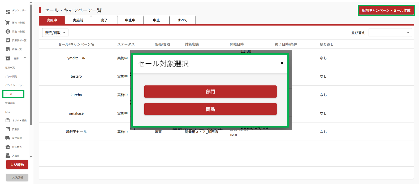419x184 pixels.
Task: Click 新規キャンペーン・セール作成 button
Action: tap(386, 10)
